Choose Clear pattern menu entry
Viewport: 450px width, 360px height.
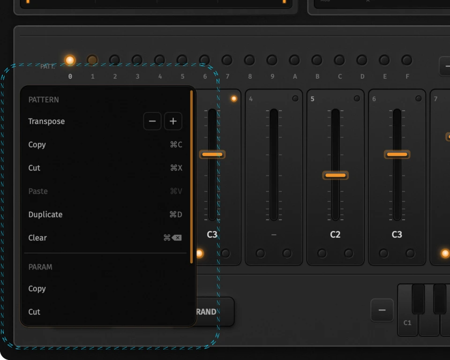point(105,238)
